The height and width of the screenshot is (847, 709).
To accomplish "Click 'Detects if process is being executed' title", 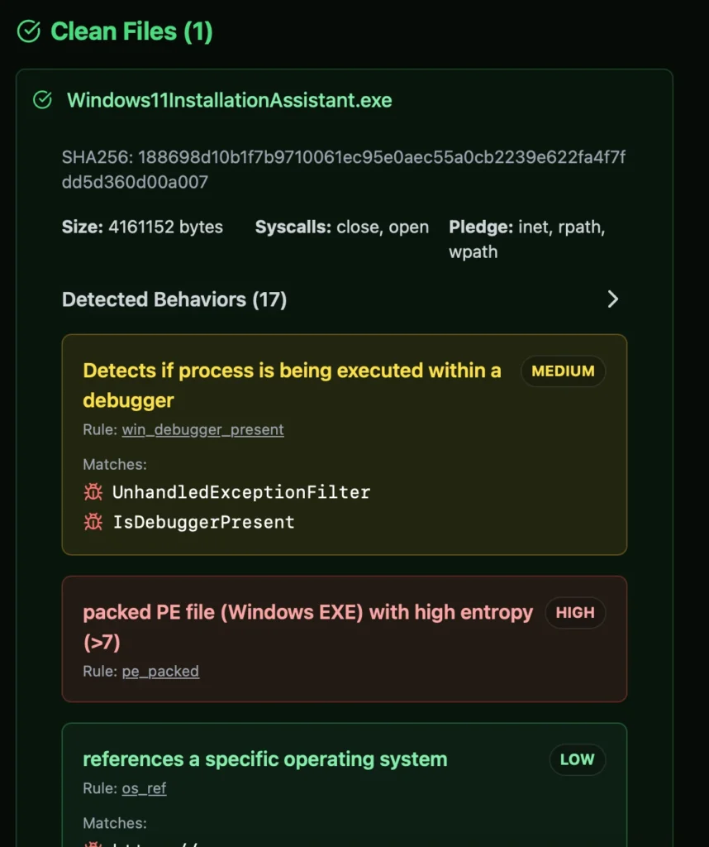I will click(x=292, y=385).
